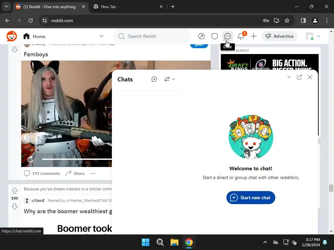Viewport: 334px width, 250px height.
Task: Click the Femboys video progress bar
Action: [x=77, y=159]
